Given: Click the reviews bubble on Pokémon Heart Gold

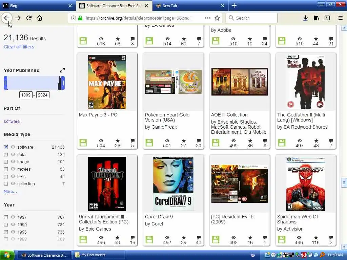Looking at the screenshot, I should click(199, 140).
